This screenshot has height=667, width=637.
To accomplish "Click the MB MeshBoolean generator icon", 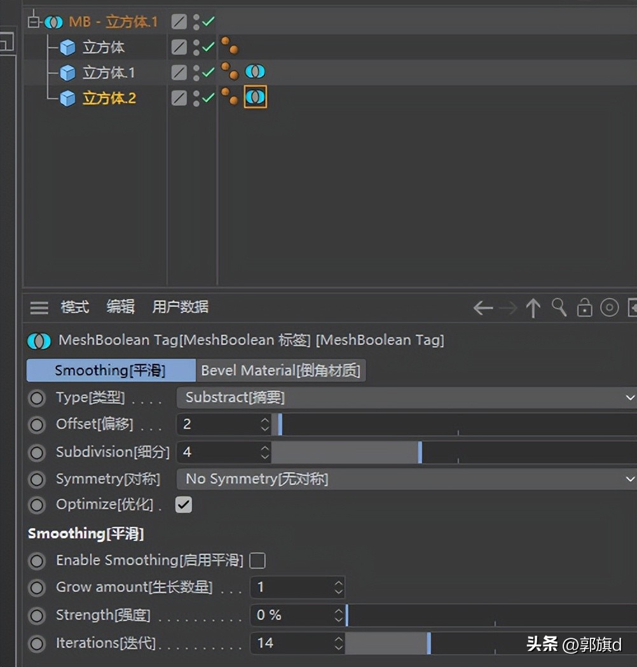I will tap(54, 21).
